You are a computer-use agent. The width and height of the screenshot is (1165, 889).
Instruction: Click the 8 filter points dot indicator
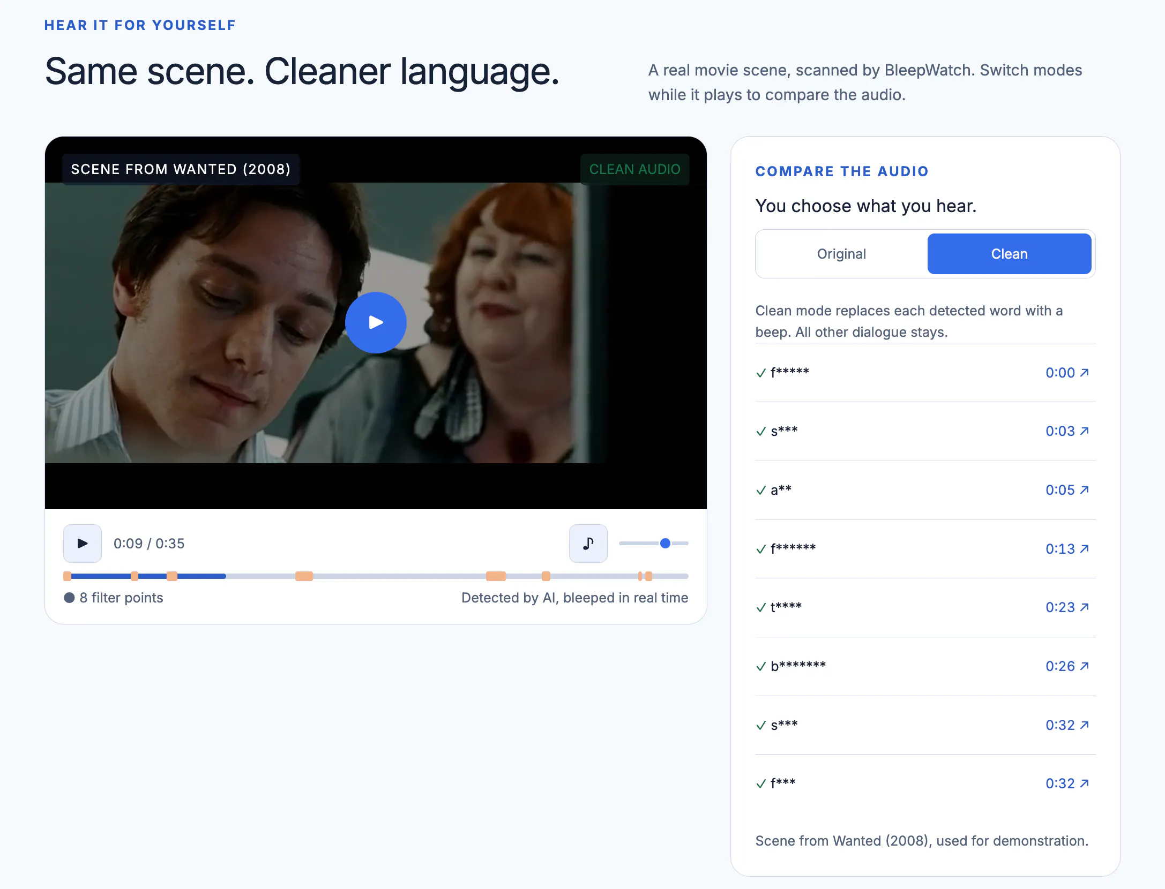click(x=69, y=598)
